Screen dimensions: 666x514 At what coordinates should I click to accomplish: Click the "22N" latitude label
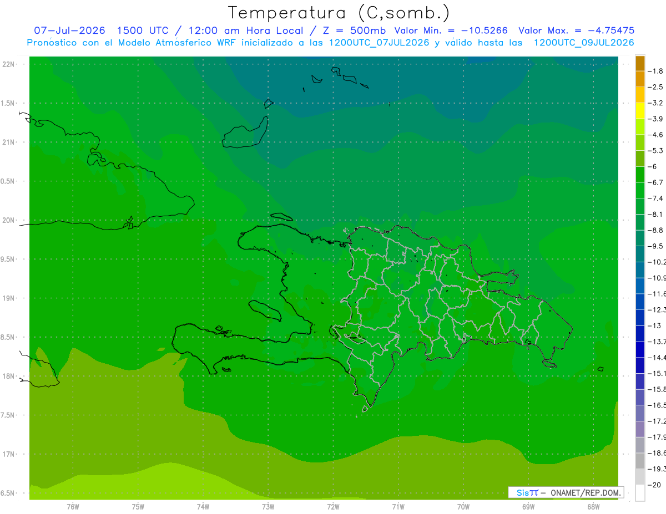[8, 64]
